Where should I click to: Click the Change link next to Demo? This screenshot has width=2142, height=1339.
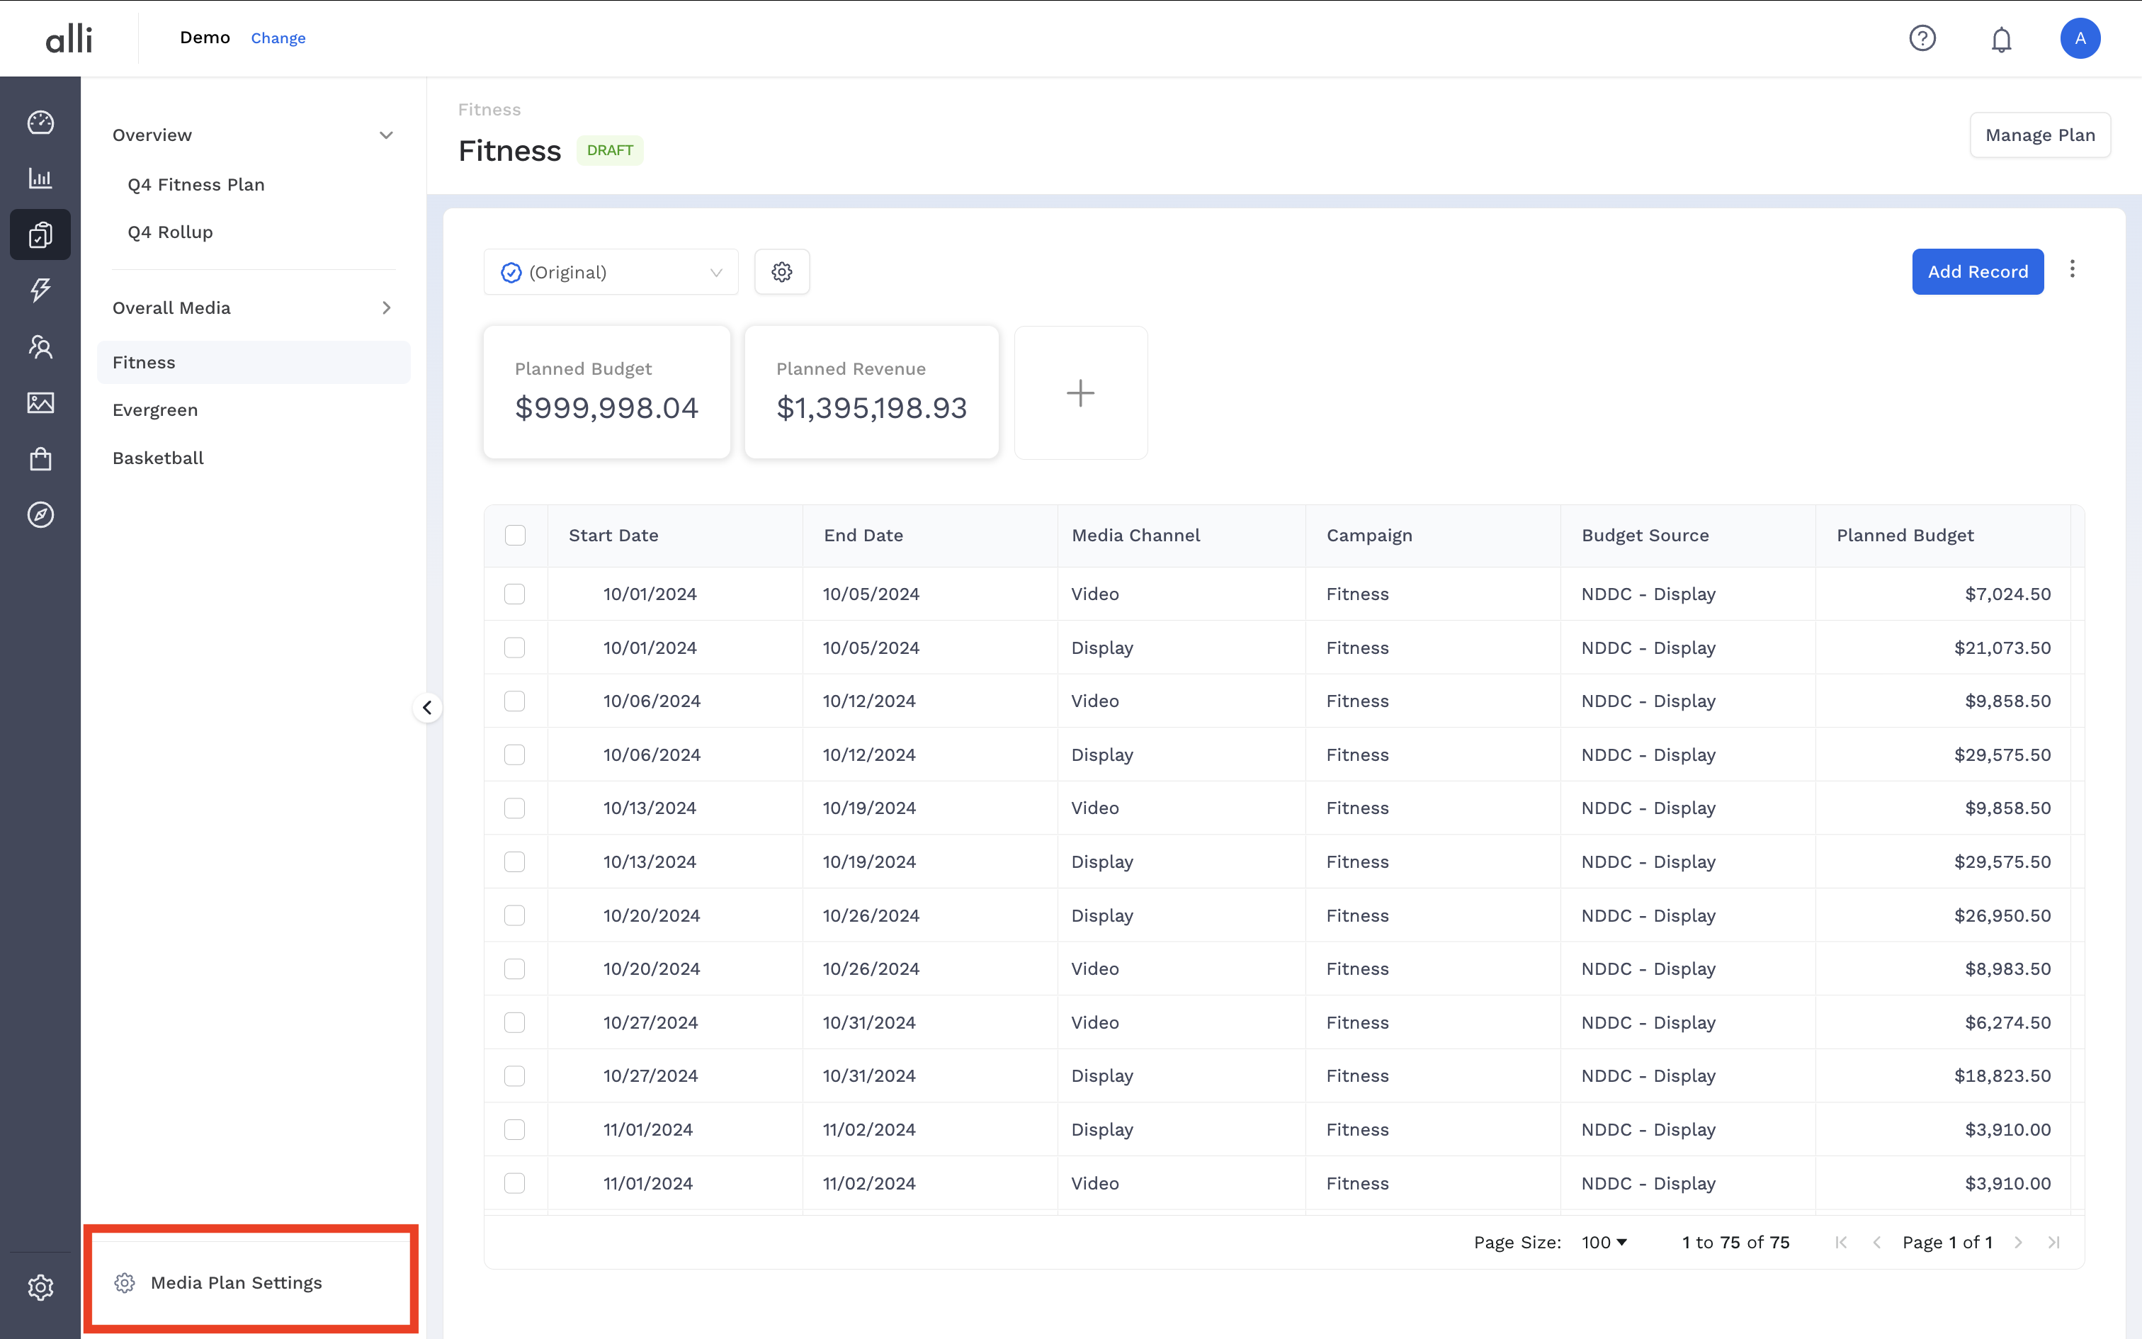[278, 38]
